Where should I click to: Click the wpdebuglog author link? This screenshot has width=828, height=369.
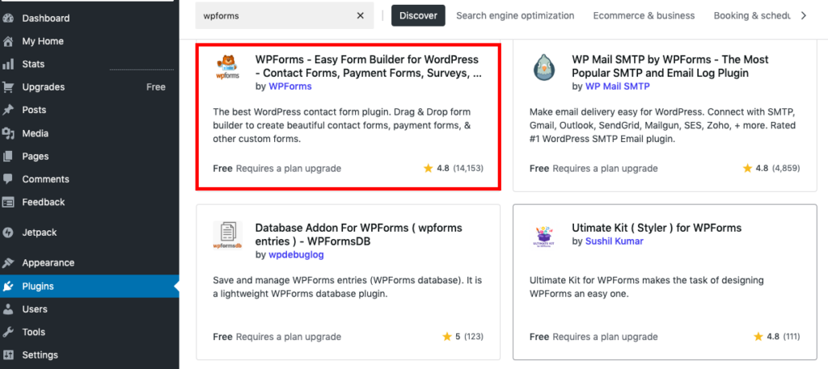click(296, 254)
